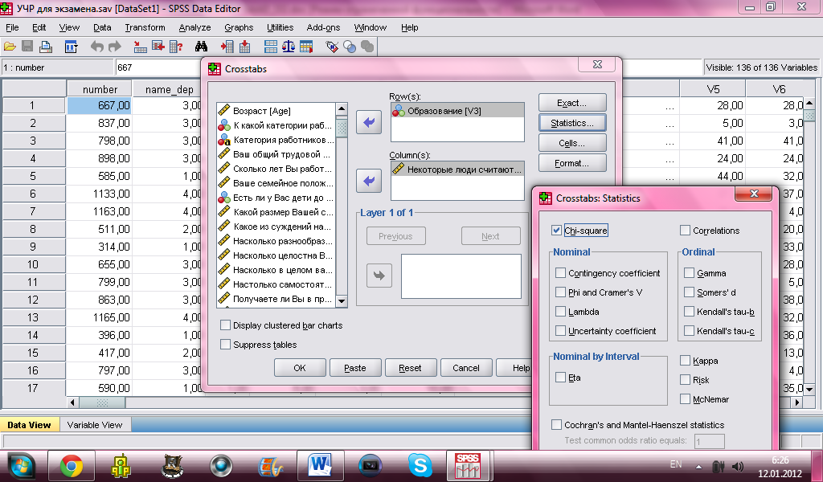Enable Uncertainty coefficient checkbox

click(x=560, y=331)
